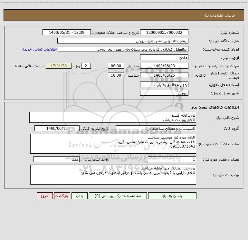Select the شماره نیاز field 1200090557000032
This screenshot has width=248, height=240.
(x=164, y=32)
